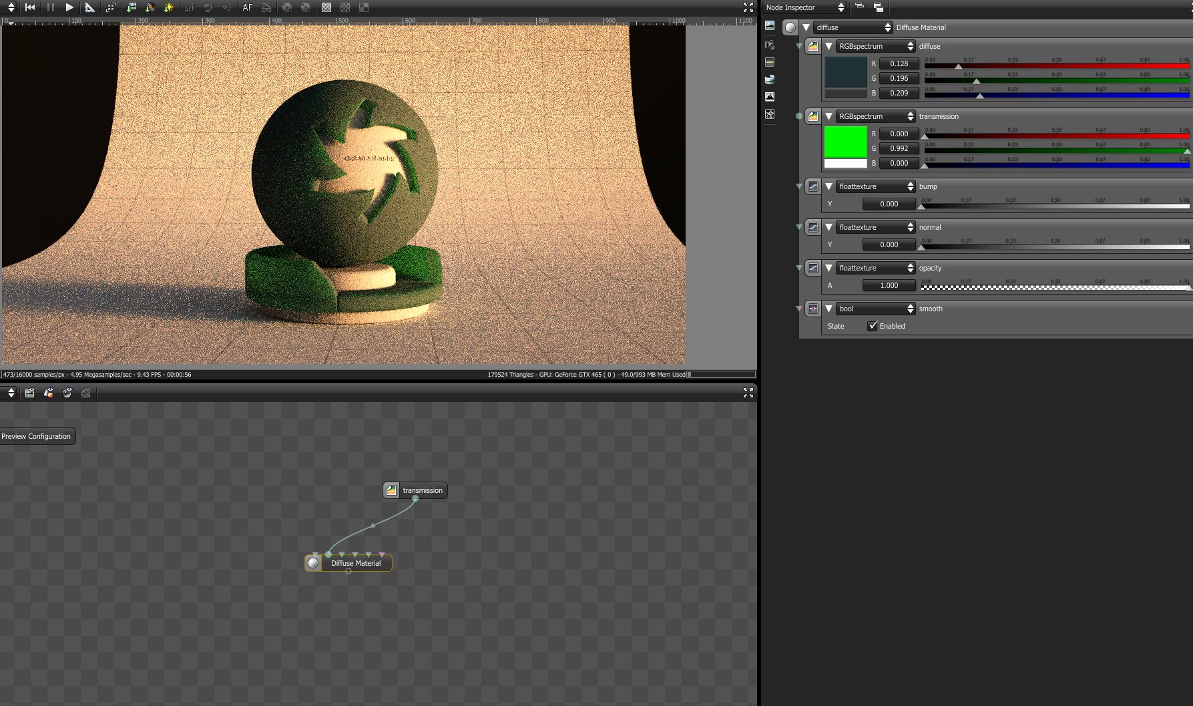This screenshot has width=1193, height=706.
Task: Toggle the glass sphere eye visibility icon
Action: (67, 393)
